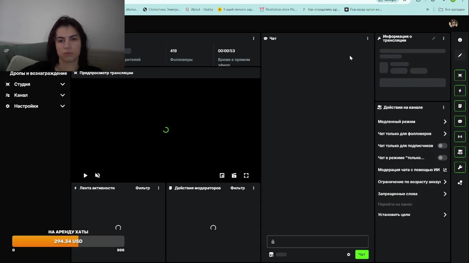
Task: Open Ограничение по возрасту аккаунта arrow
Action: coord(445,182)
